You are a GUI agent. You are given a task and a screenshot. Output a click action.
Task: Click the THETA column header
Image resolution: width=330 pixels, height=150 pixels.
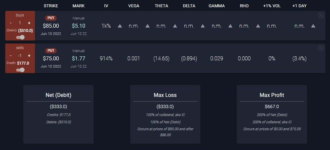coord(161,6)
